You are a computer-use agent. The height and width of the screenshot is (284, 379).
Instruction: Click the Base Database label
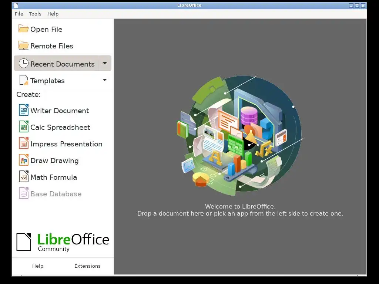click(56, 194)
